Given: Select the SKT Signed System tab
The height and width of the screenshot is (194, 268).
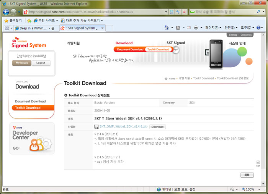Looking at the screenshot, I should (x=80, y=28).
